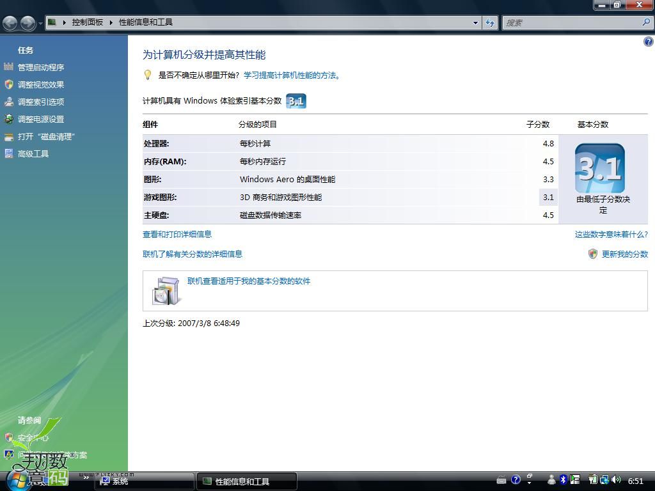655x491 pixels.
Task: Open 安全中心 link under 请参阅
Action: coord(33,438)
